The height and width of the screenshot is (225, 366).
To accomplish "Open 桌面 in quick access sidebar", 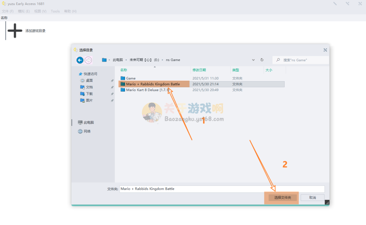I will click(89, 81).
